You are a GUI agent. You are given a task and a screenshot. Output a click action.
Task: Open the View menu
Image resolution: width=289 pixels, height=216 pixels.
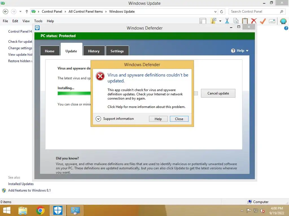[x=26, y=21]
